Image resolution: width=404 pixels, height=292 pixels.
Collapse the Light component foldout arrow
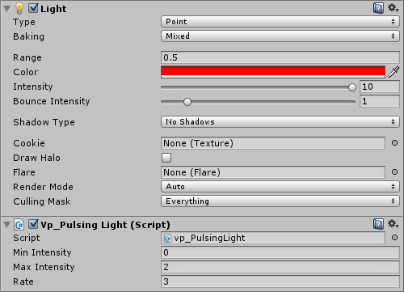coord(7,9)
